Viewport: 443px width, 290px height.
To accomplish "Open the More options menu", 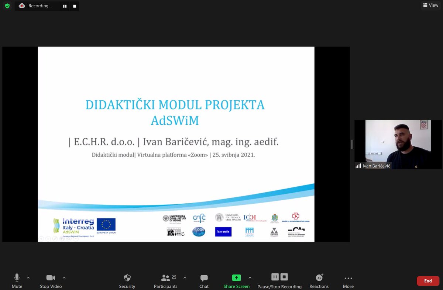I will pyautogui.click(x=348, y=281).
